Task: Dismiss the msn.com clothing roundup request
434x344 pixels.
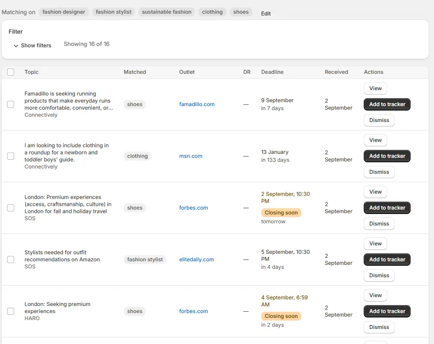Action: 379,172
